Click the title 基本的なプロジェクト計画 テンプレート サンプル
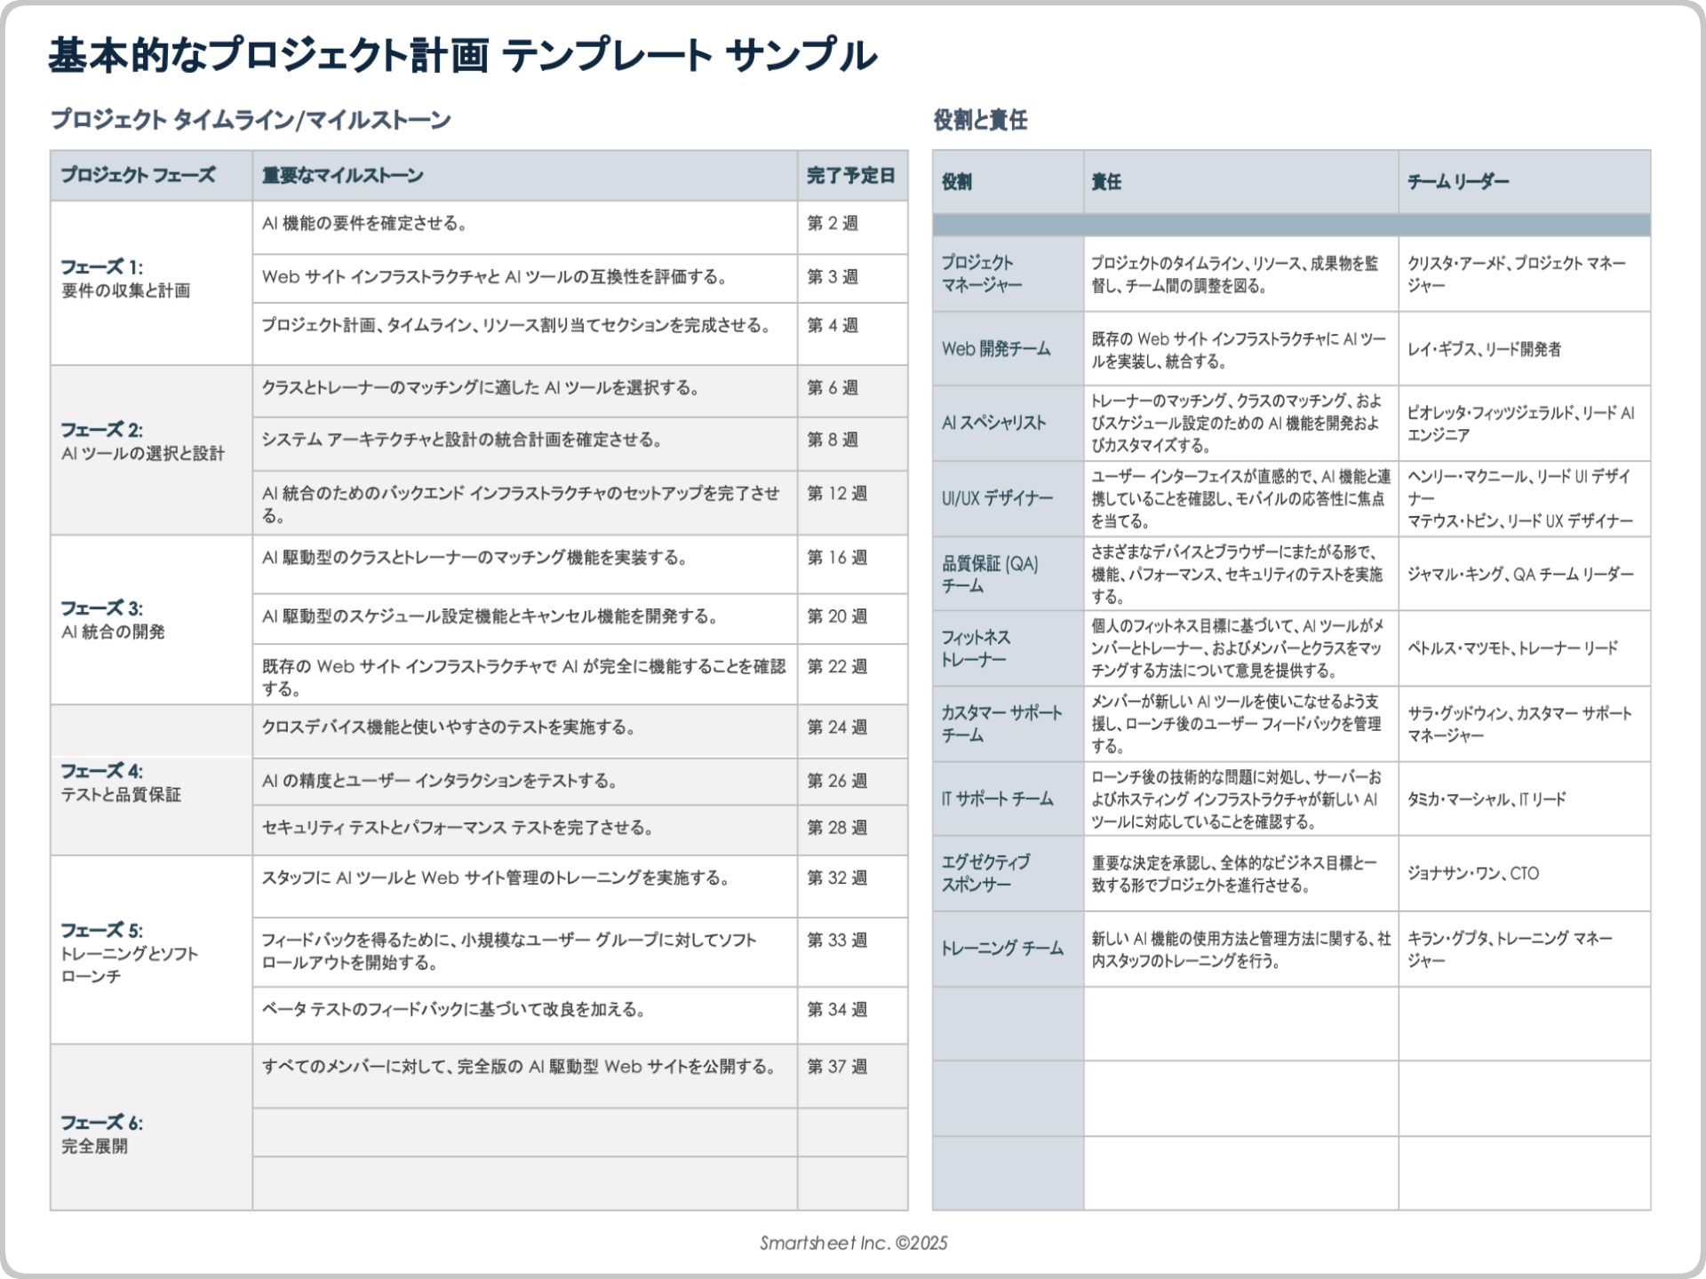Image resolution: width=1706 pixels, height=1279 pixels. 462,55
